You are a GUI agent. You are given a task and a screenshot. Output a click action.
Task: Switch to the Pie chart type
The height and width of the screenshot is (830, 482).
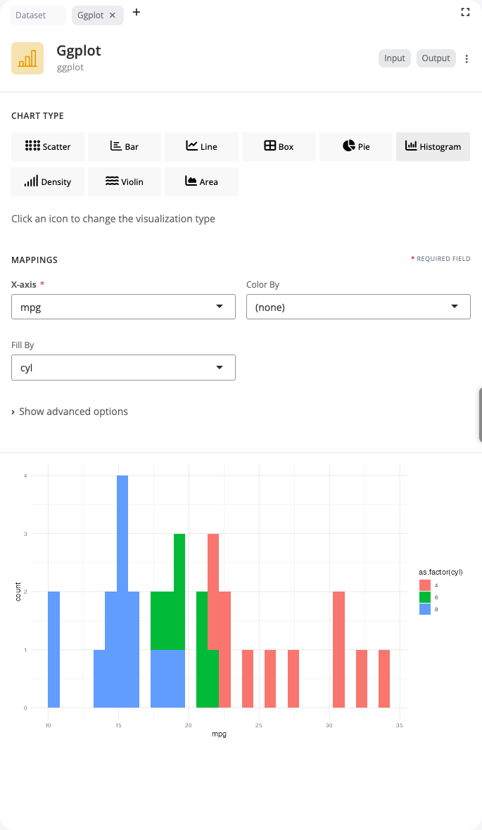(x=355, y=146)
